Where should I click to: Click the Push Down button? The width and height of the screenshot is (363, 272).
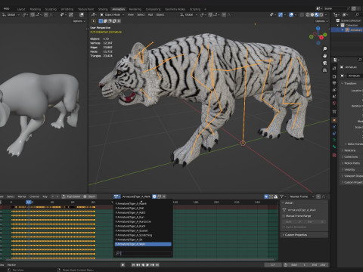(72, 196)
